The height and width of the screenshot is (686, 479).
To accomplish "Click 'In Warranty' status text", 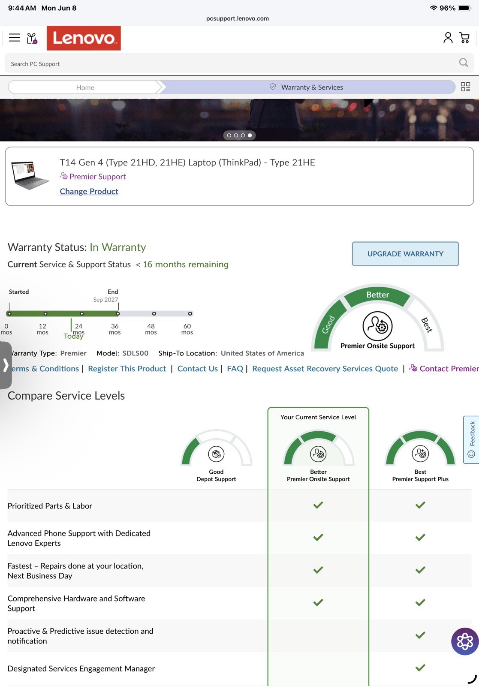I will (x=118, y=247).
